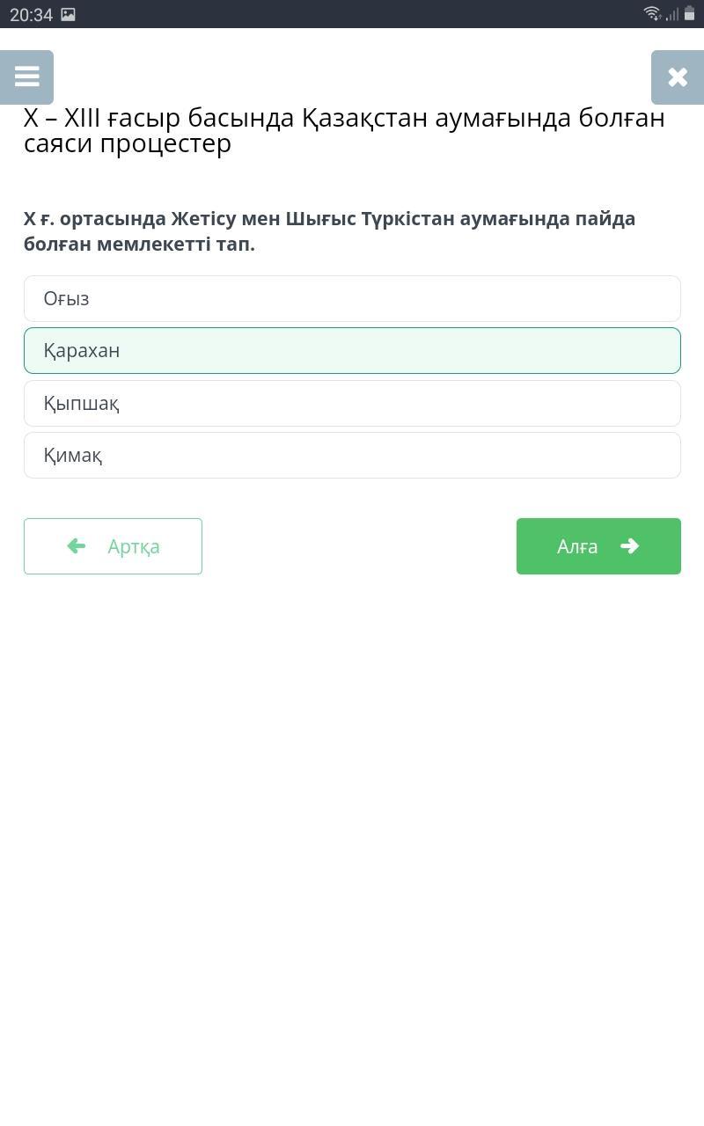Go forward with Алға button
The width and height of the screenshot is (704, 1126).
tap(598, 546)
